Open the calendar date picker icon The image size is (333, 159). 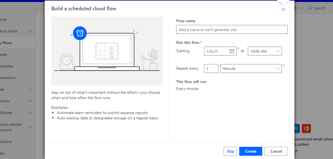(x=232, y=51)
